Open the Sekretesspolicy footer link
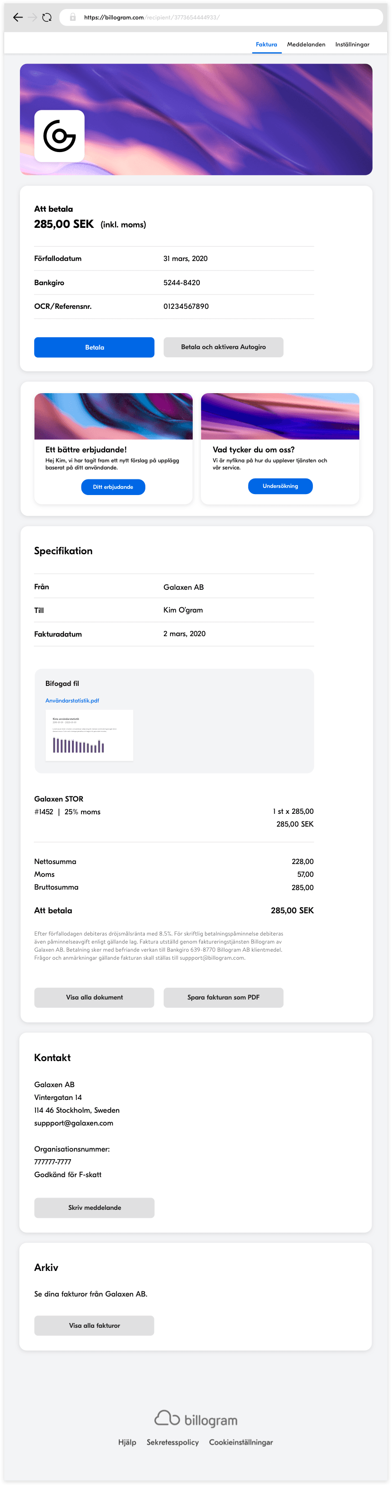This screenshot has height=1486, width=392. pyautogui.click(x=172, y=1442)
